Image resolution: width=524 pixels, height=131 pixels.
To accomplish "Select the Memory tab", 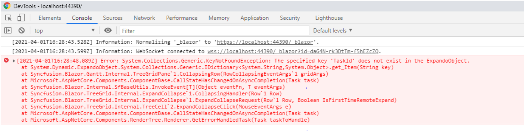I will click(x=219, y=18).
